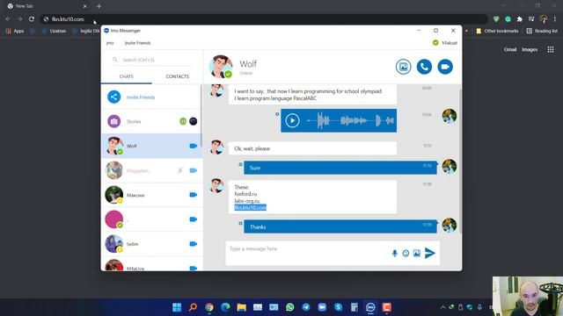The width and height of the screenshot is (563, 316).
Task: Click the 'Ok, wait, please' message
Action: (x=312, y=148)
